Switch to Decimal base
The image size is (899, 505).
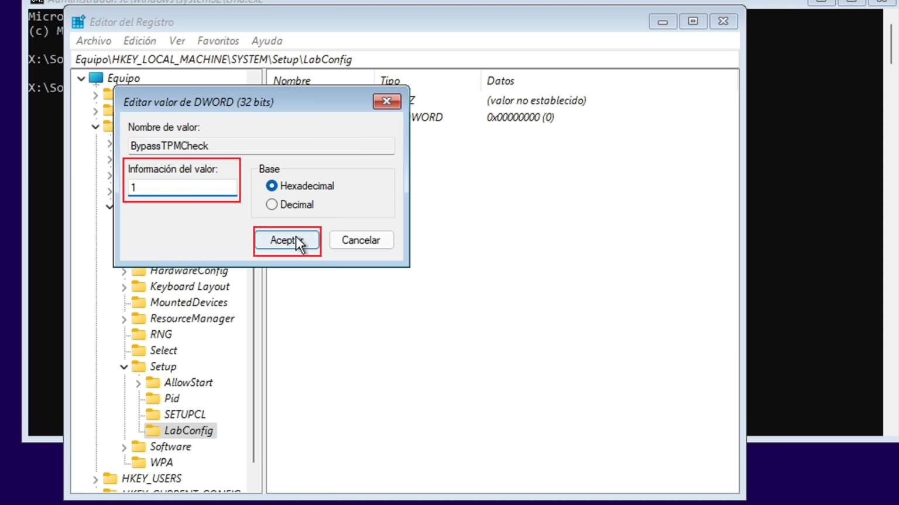(272, 205)
